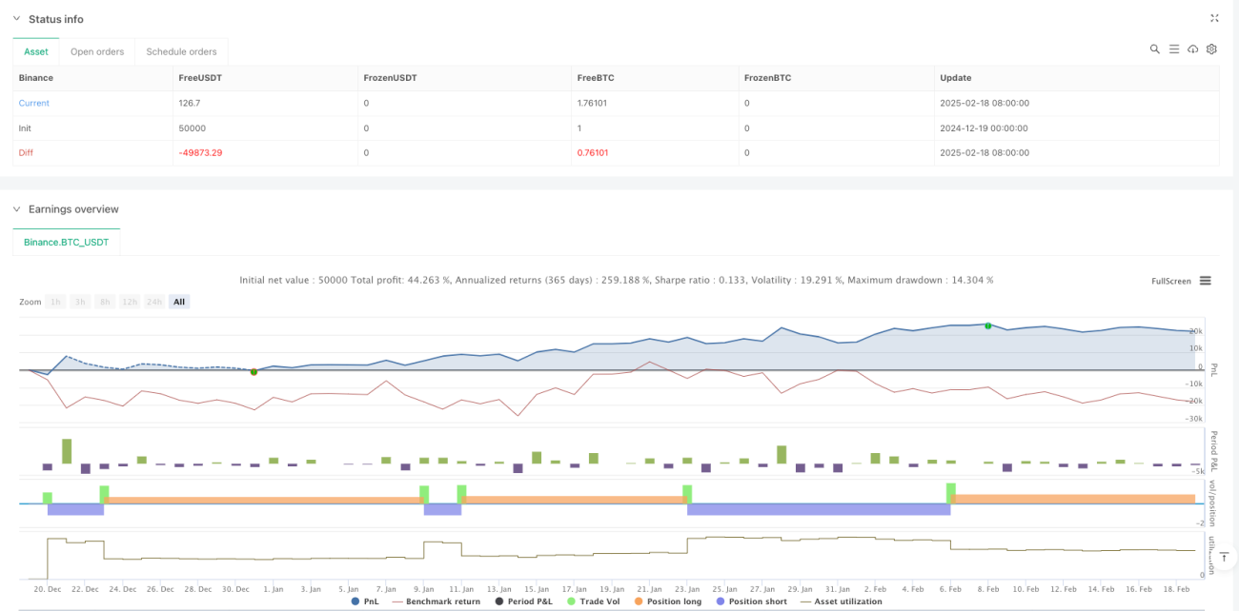Switch to the Schedule orders tab
This screenshot has width=1239, height=611.
click(181, 51)
